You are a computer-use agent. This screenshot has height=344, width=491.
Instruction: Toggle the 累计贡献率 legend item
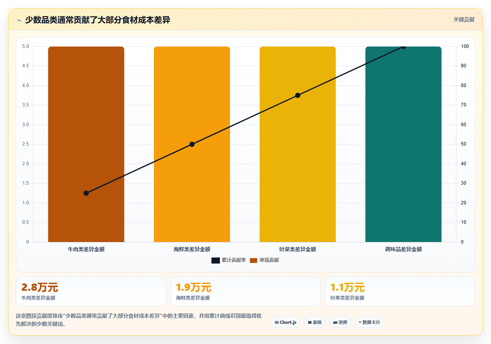click(x=229, y=260)
